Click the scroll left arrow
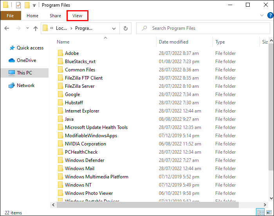This screenshot has height=216, width=274. coord(53,205)
